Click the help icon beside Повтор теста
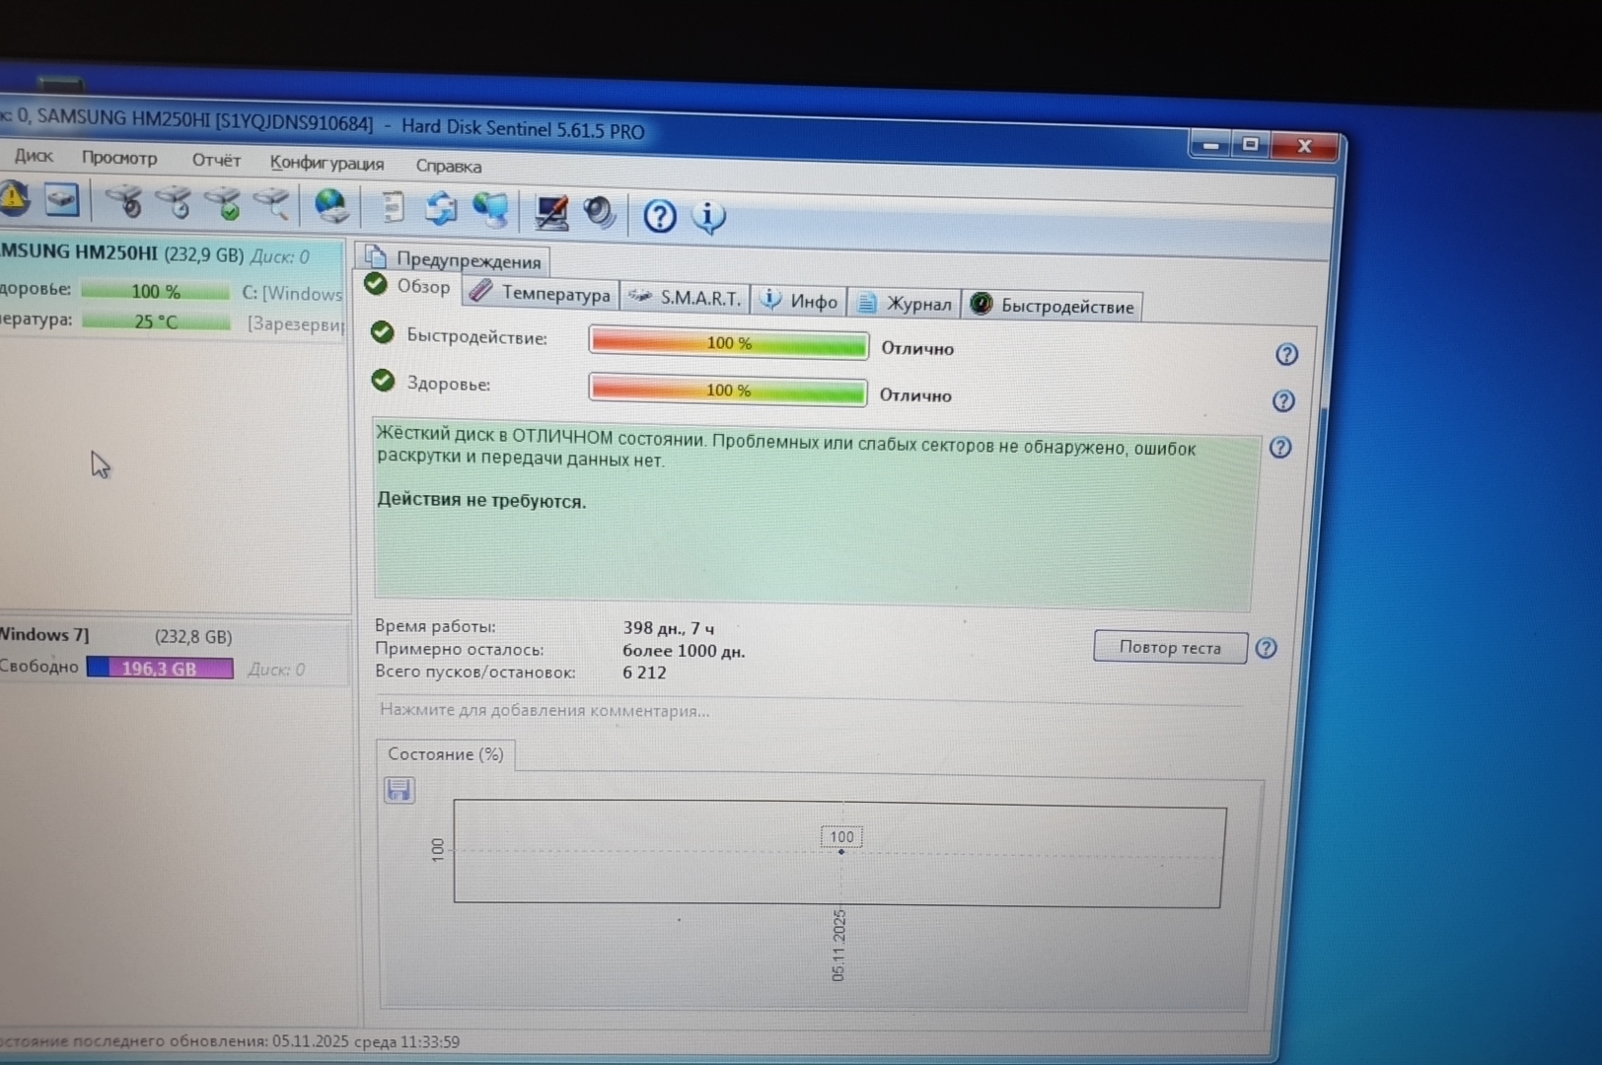 coord(1266,648)
